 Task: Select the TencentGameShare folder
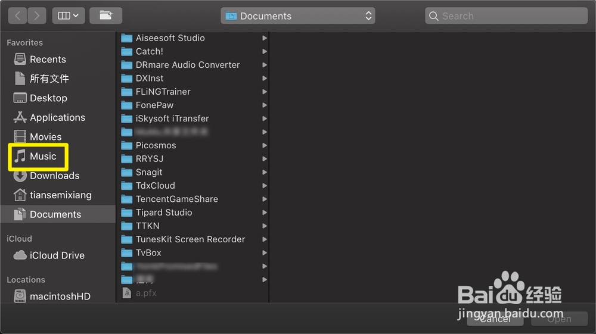(194, 199)
